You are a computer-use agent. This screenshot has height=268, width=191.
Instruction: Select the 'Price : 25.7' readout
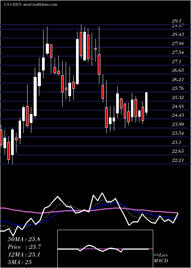point(24,247)
